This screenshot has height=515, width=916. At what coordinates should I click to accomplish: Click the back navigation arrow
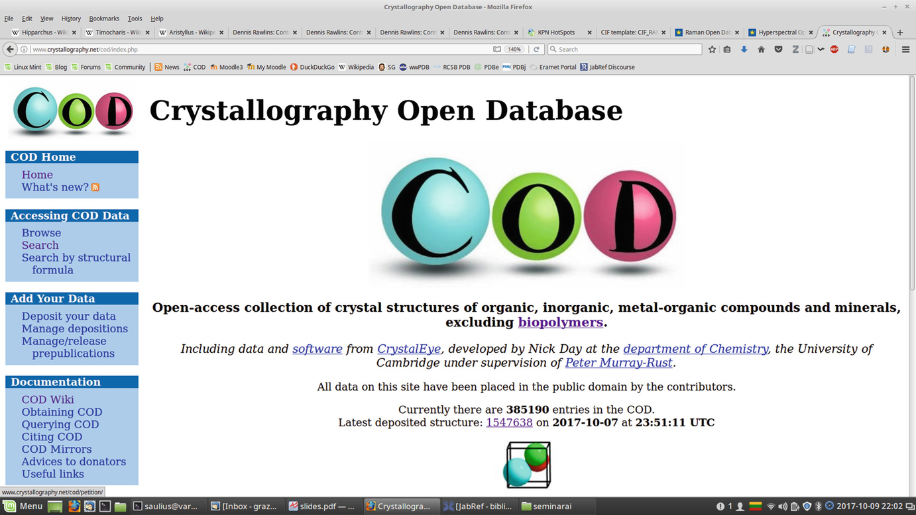[x=9, y=49]
